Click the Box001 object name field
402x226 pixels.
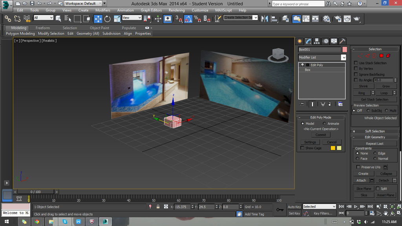click(320, 49)
